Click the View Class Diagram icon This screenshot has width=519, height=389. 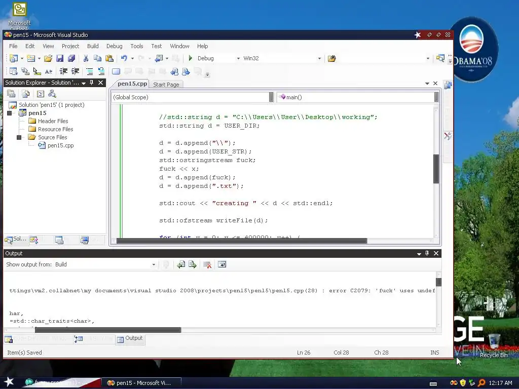click(52, 94)
